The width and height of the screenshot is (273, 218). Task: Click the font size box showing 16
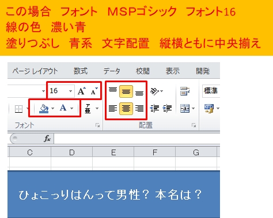pyautogui.click(x=58, y=91)
